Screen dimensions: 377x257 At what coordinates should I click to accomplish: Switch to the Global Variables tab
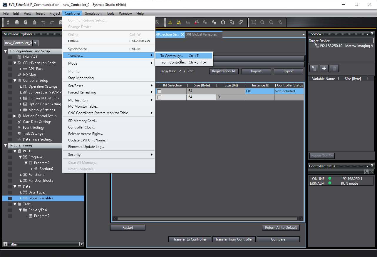pyautogui.click(x=204, y=34)
